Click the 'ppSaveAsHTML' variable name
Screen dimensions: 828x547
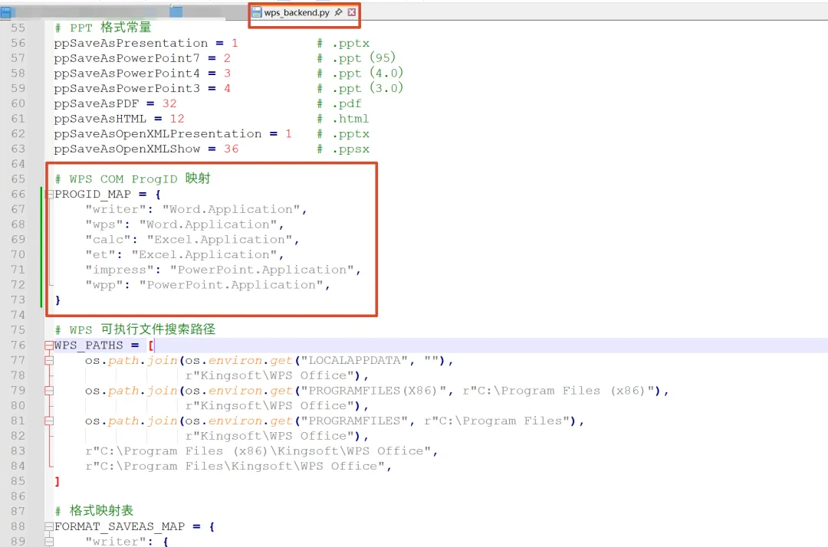pos(100,119)
